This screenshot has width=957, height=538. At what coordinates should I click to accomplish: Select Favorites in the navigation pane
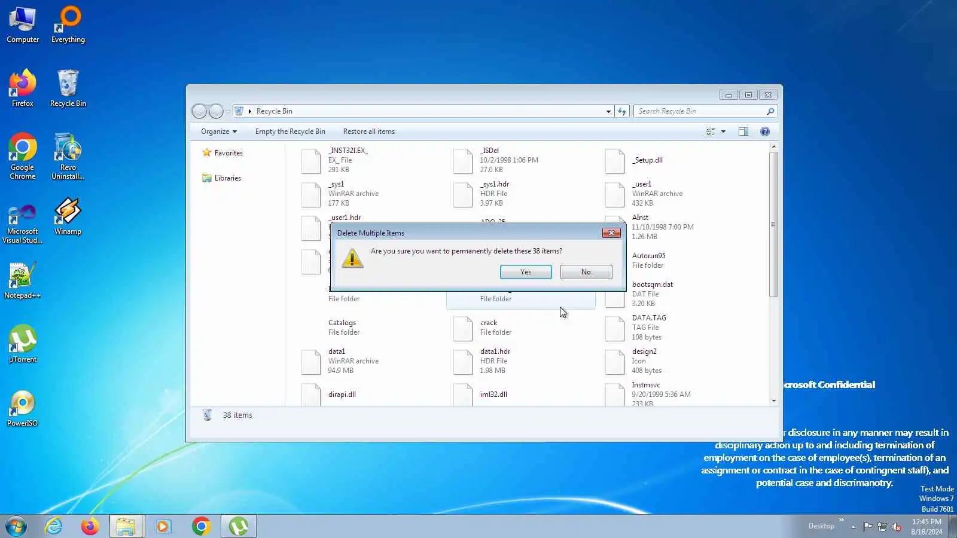pos(222,153)
